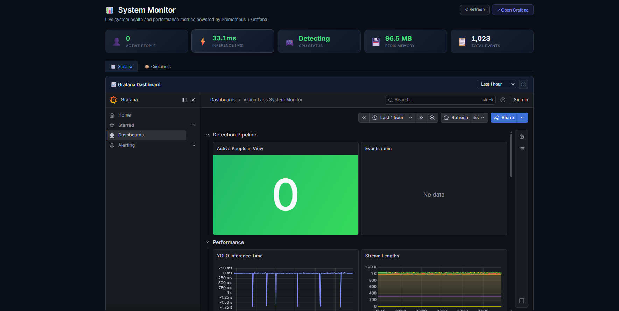Image resolution: width=619 pixels, height=311 pixels.
Task: Click the top Refresh button
Action: 474,9
